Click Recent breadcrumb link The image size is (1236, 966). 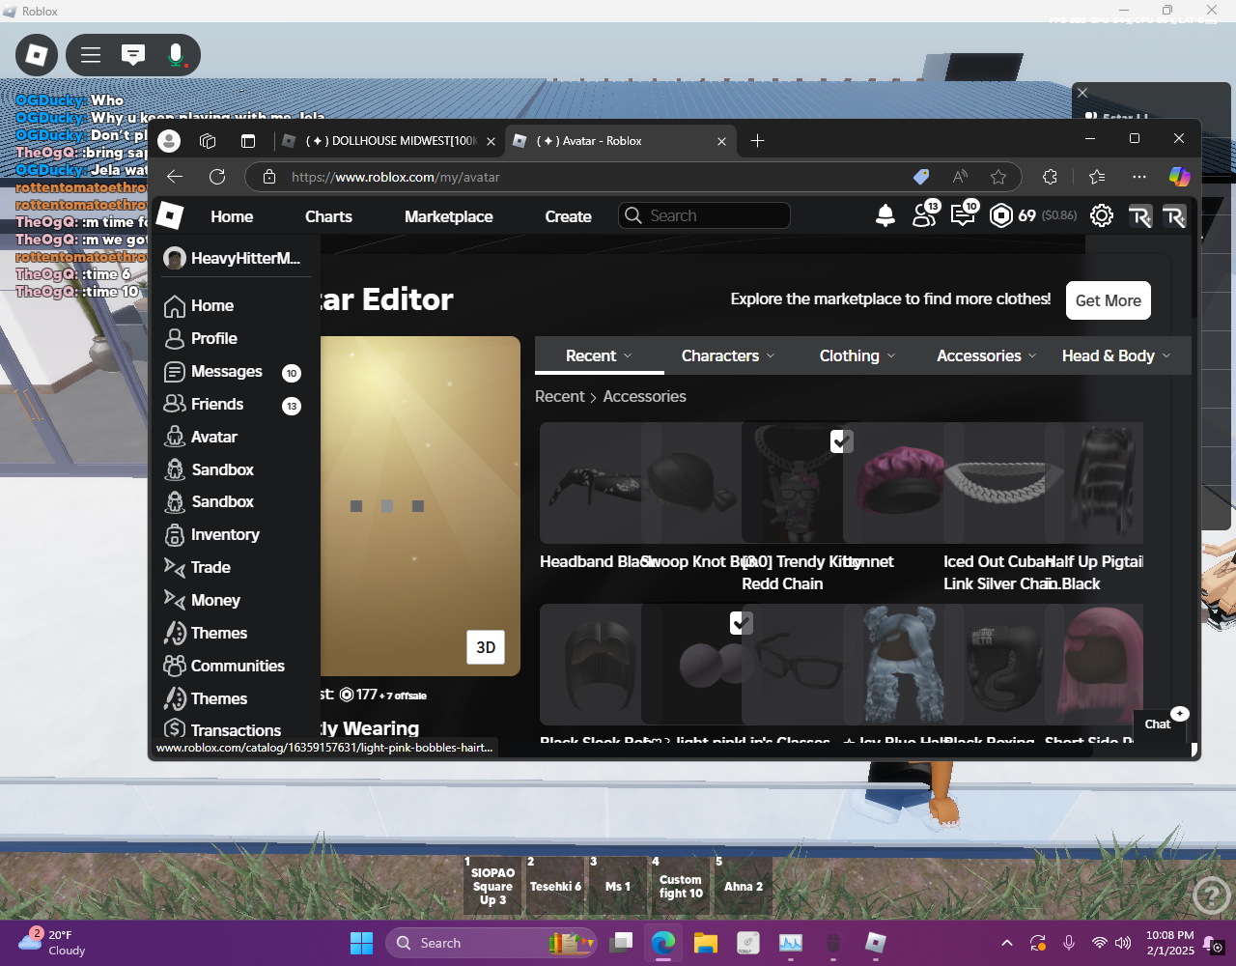(x=560, y=396)
